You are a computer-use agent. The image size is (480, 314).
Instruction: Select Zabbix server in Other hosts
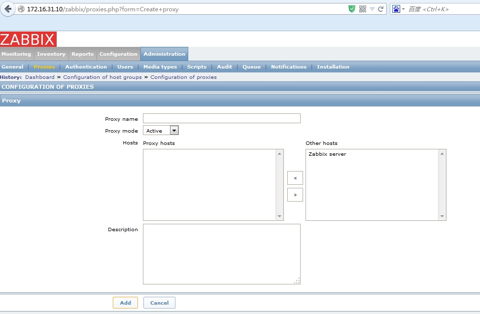coord(327,154)
